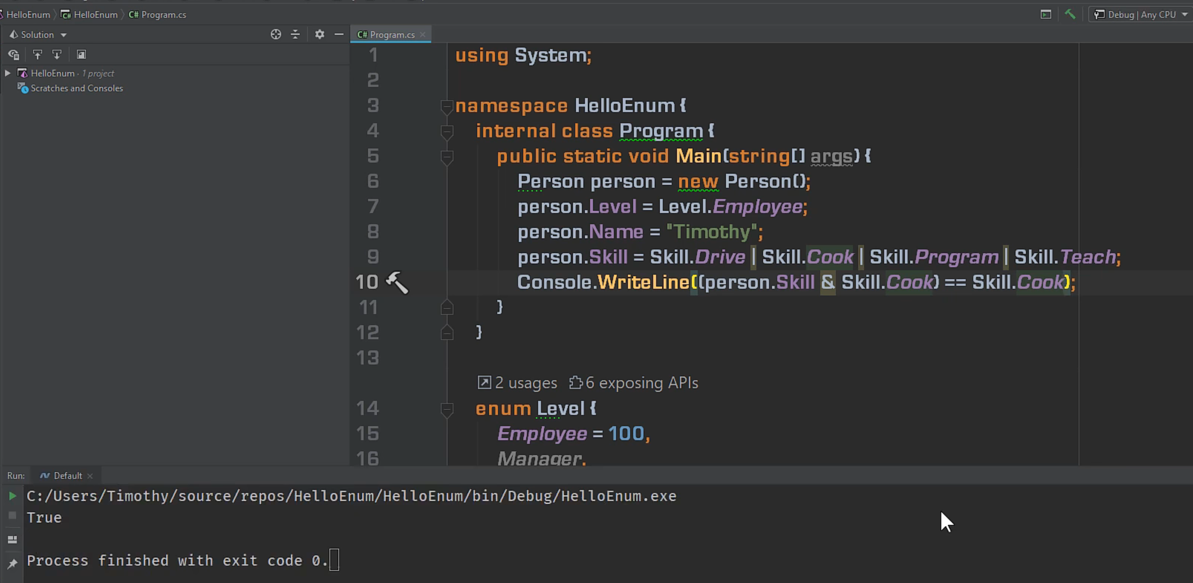The image size is (1193, 583).
Task: Click the fold end marker on line 11
Action: (x=447, y=307)
